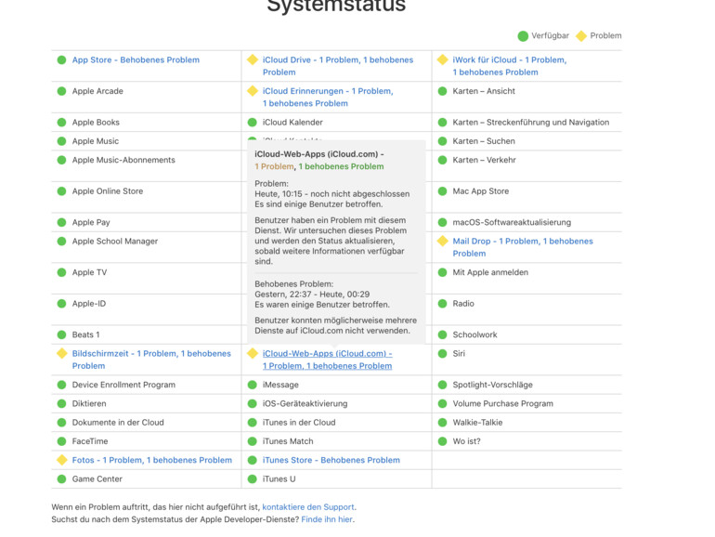Click the "kontaktiere den Support" link
This screenshot has width=715, height=537.
[308, 507]
